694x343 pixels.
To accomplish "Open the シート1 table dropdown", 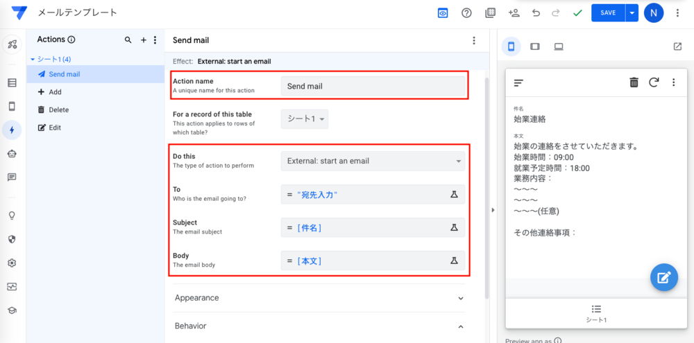I will [x=305, y=119].
